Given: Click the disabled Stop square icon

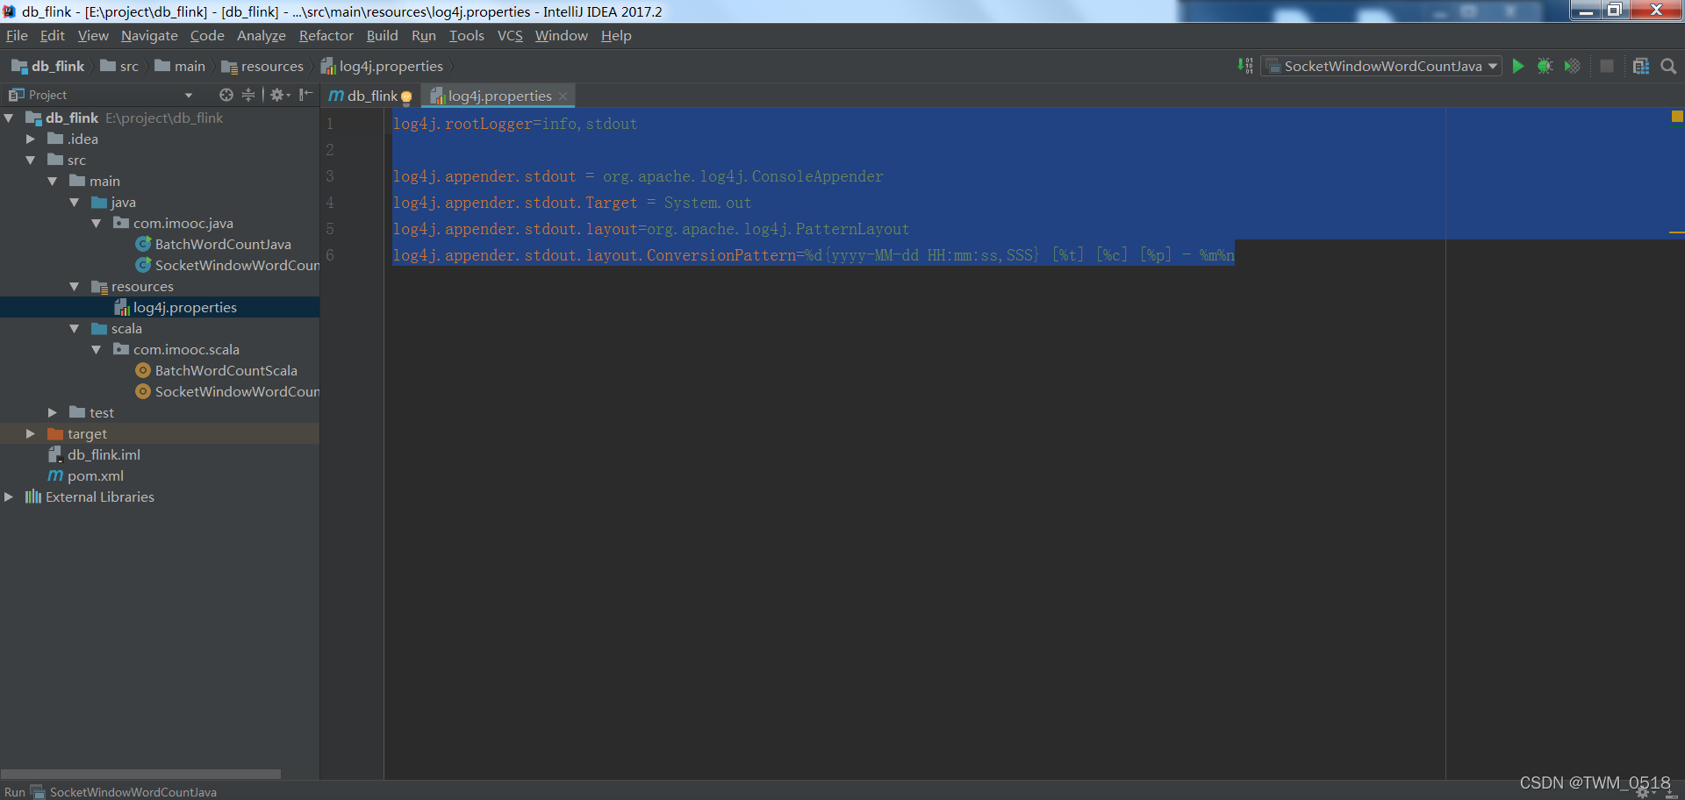Looking at the screenshot, I should tap(1607, 66).
